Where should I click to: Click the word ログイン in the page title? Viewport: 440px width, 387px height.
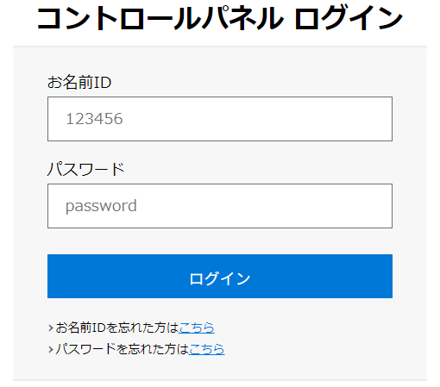coord(349,18)
